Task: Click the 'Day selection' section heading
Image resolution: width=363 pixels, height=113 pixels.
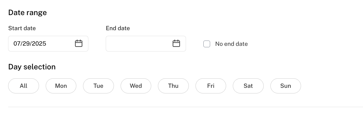Action: click(32, 67)
